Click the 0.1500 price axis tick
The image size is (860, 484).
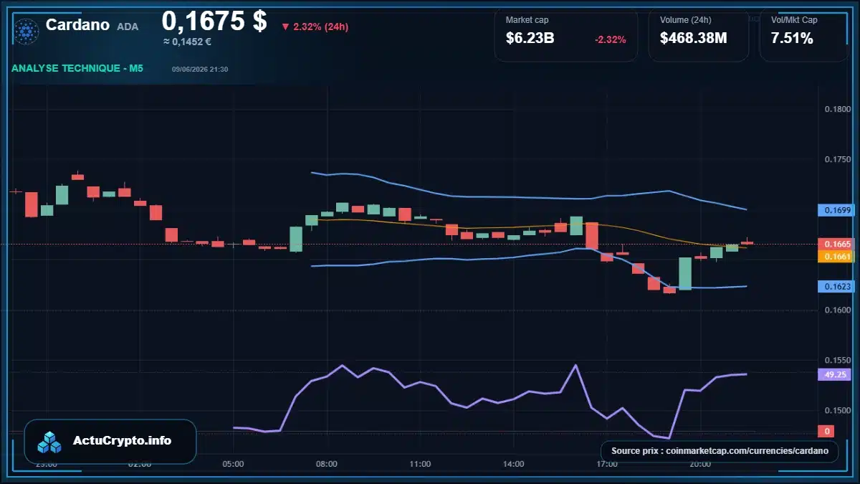837,410
